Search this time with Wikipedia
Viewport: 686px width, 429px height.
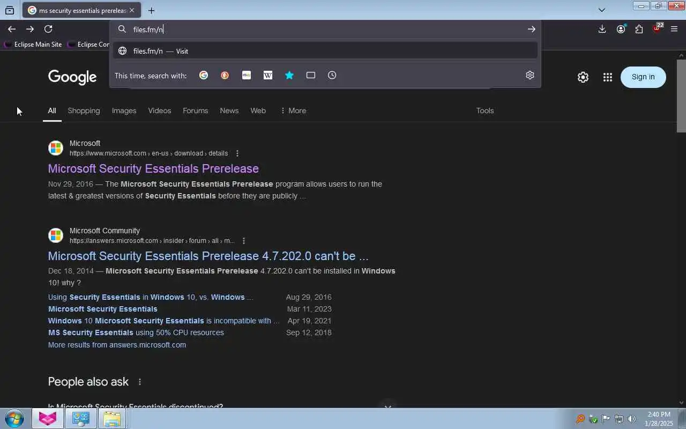click(x=268, y=75)
